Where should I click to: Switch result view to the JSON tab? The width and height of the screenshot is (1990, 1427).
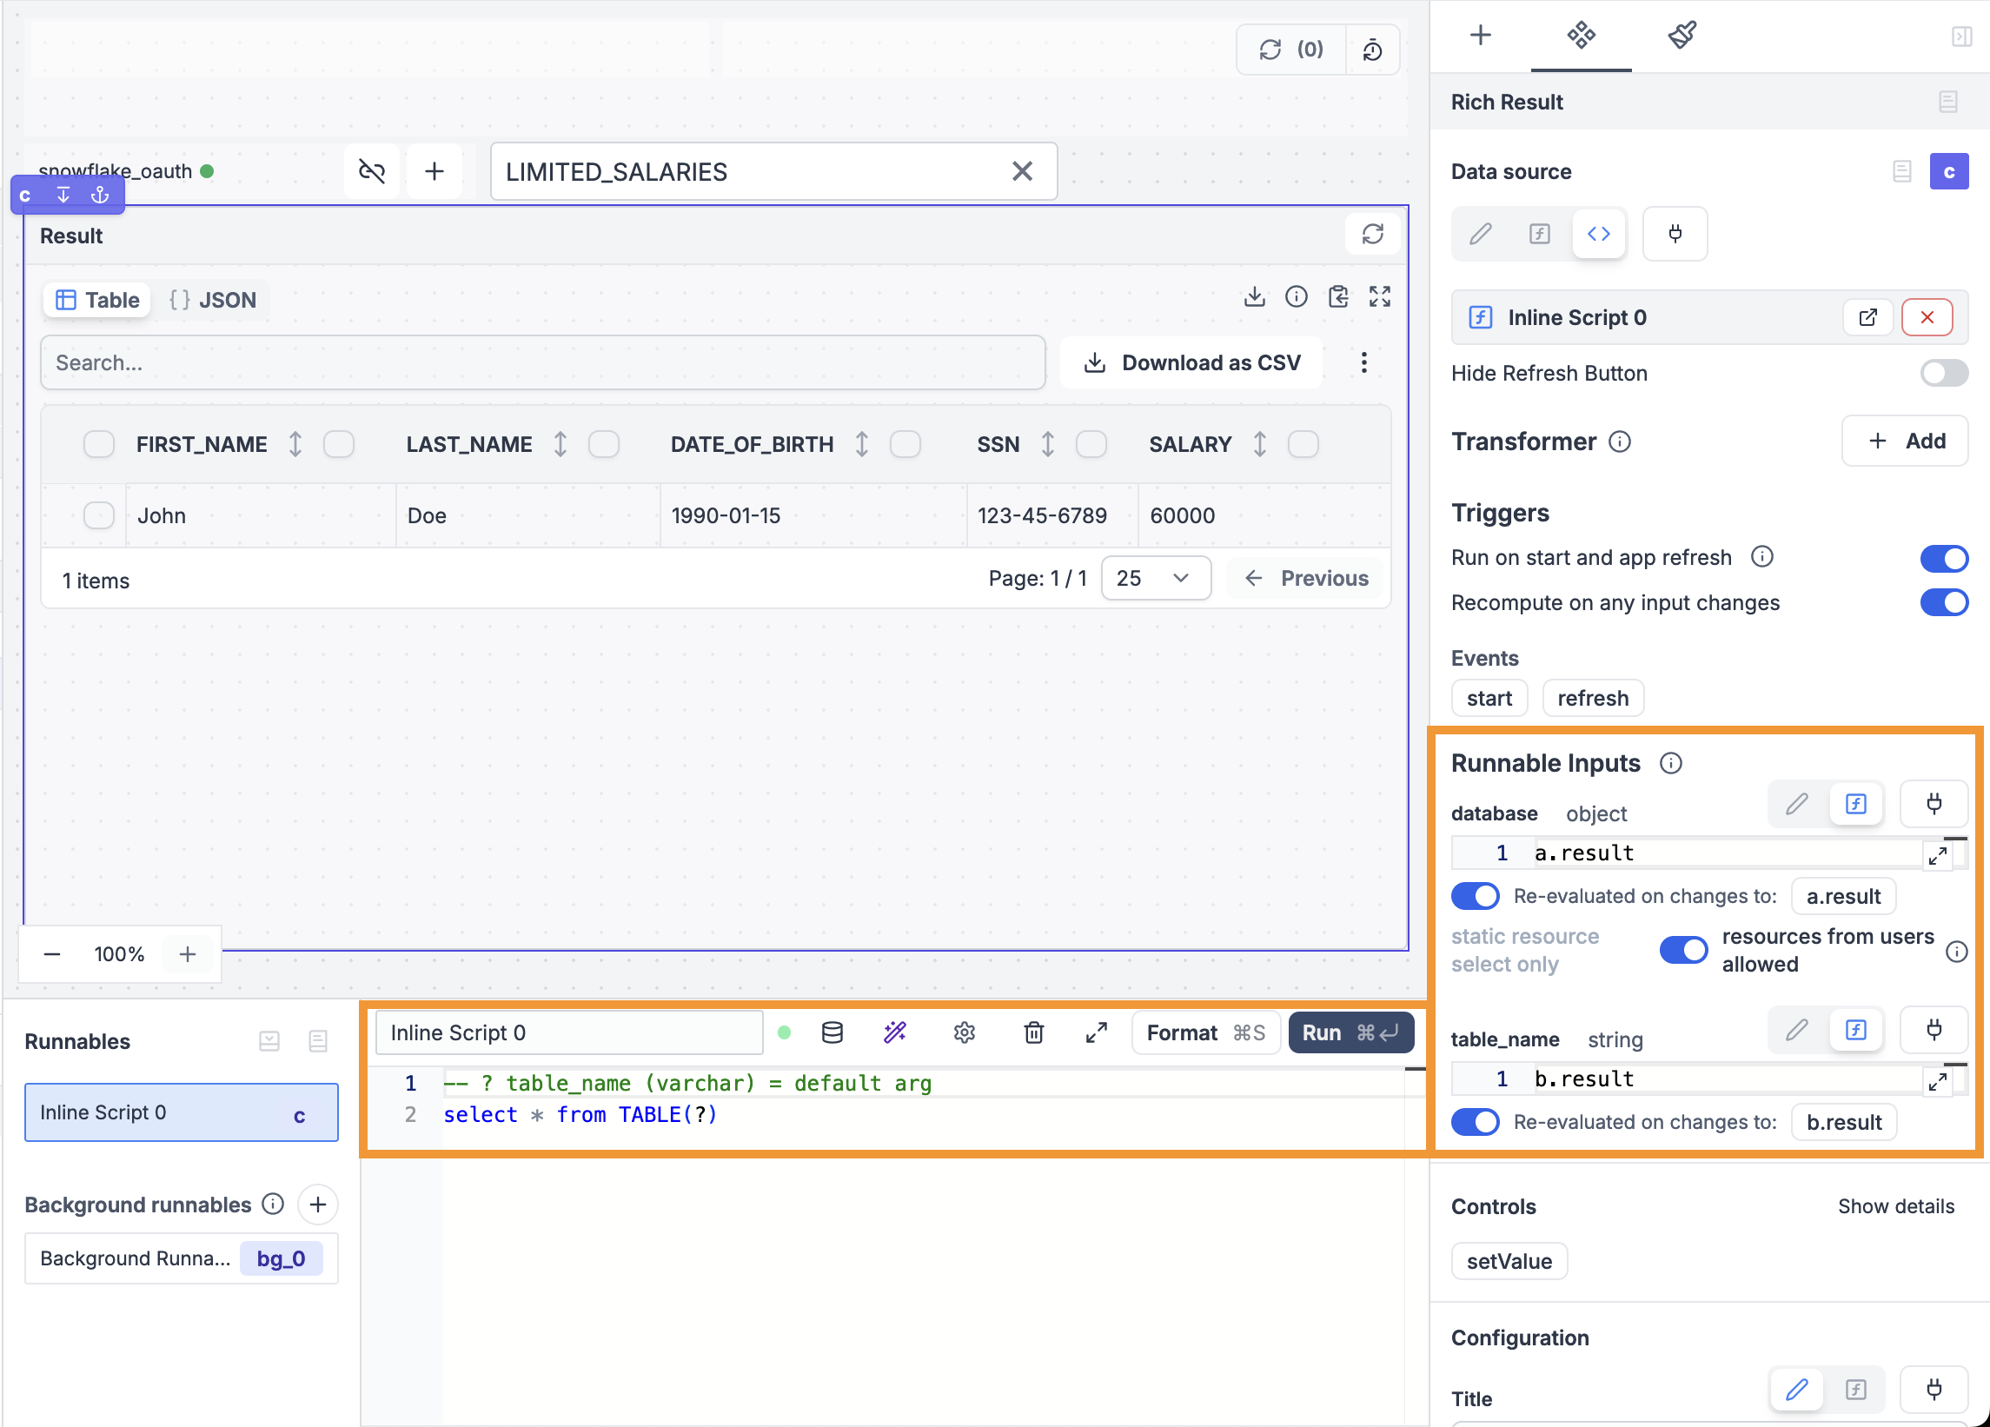pos(213,299)
